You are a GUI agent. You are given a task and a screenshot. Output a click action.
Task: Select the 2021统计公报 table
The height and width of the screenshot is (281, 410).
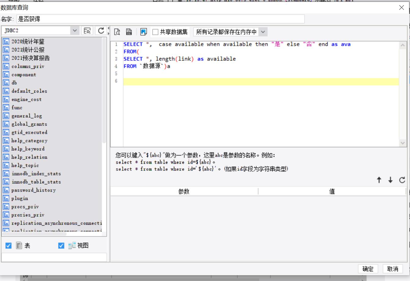pos(28,50)
